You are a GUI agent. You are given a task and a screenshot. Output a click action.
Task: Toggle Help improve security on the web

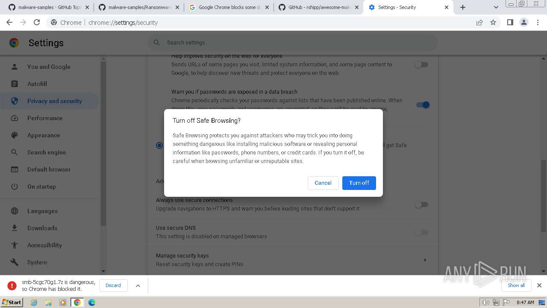(421, 65)
